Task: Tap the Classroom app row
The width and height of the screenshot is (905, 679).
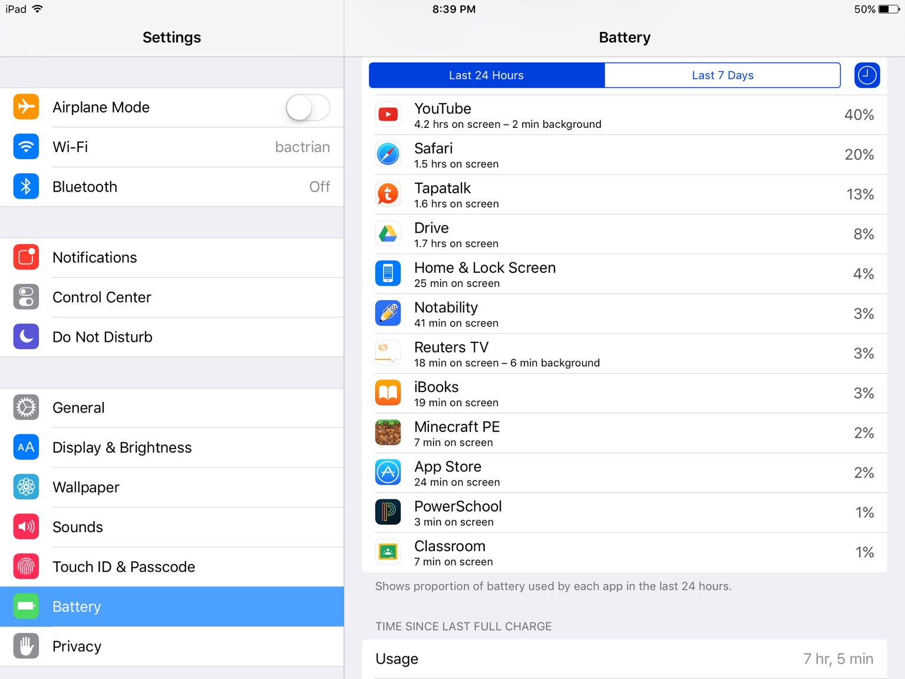Action: pyautogui.click(x=625, y=552)
